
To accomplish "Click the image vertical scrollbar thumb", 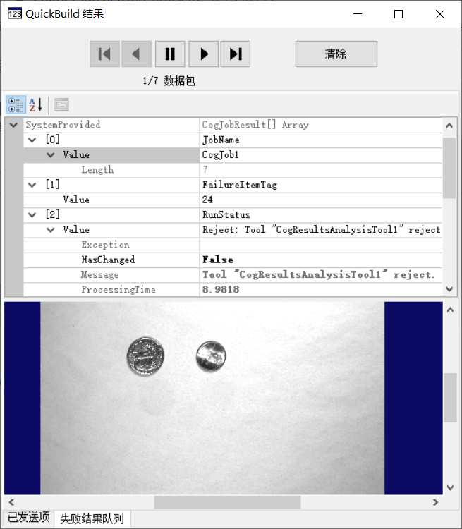I will 450,397.
